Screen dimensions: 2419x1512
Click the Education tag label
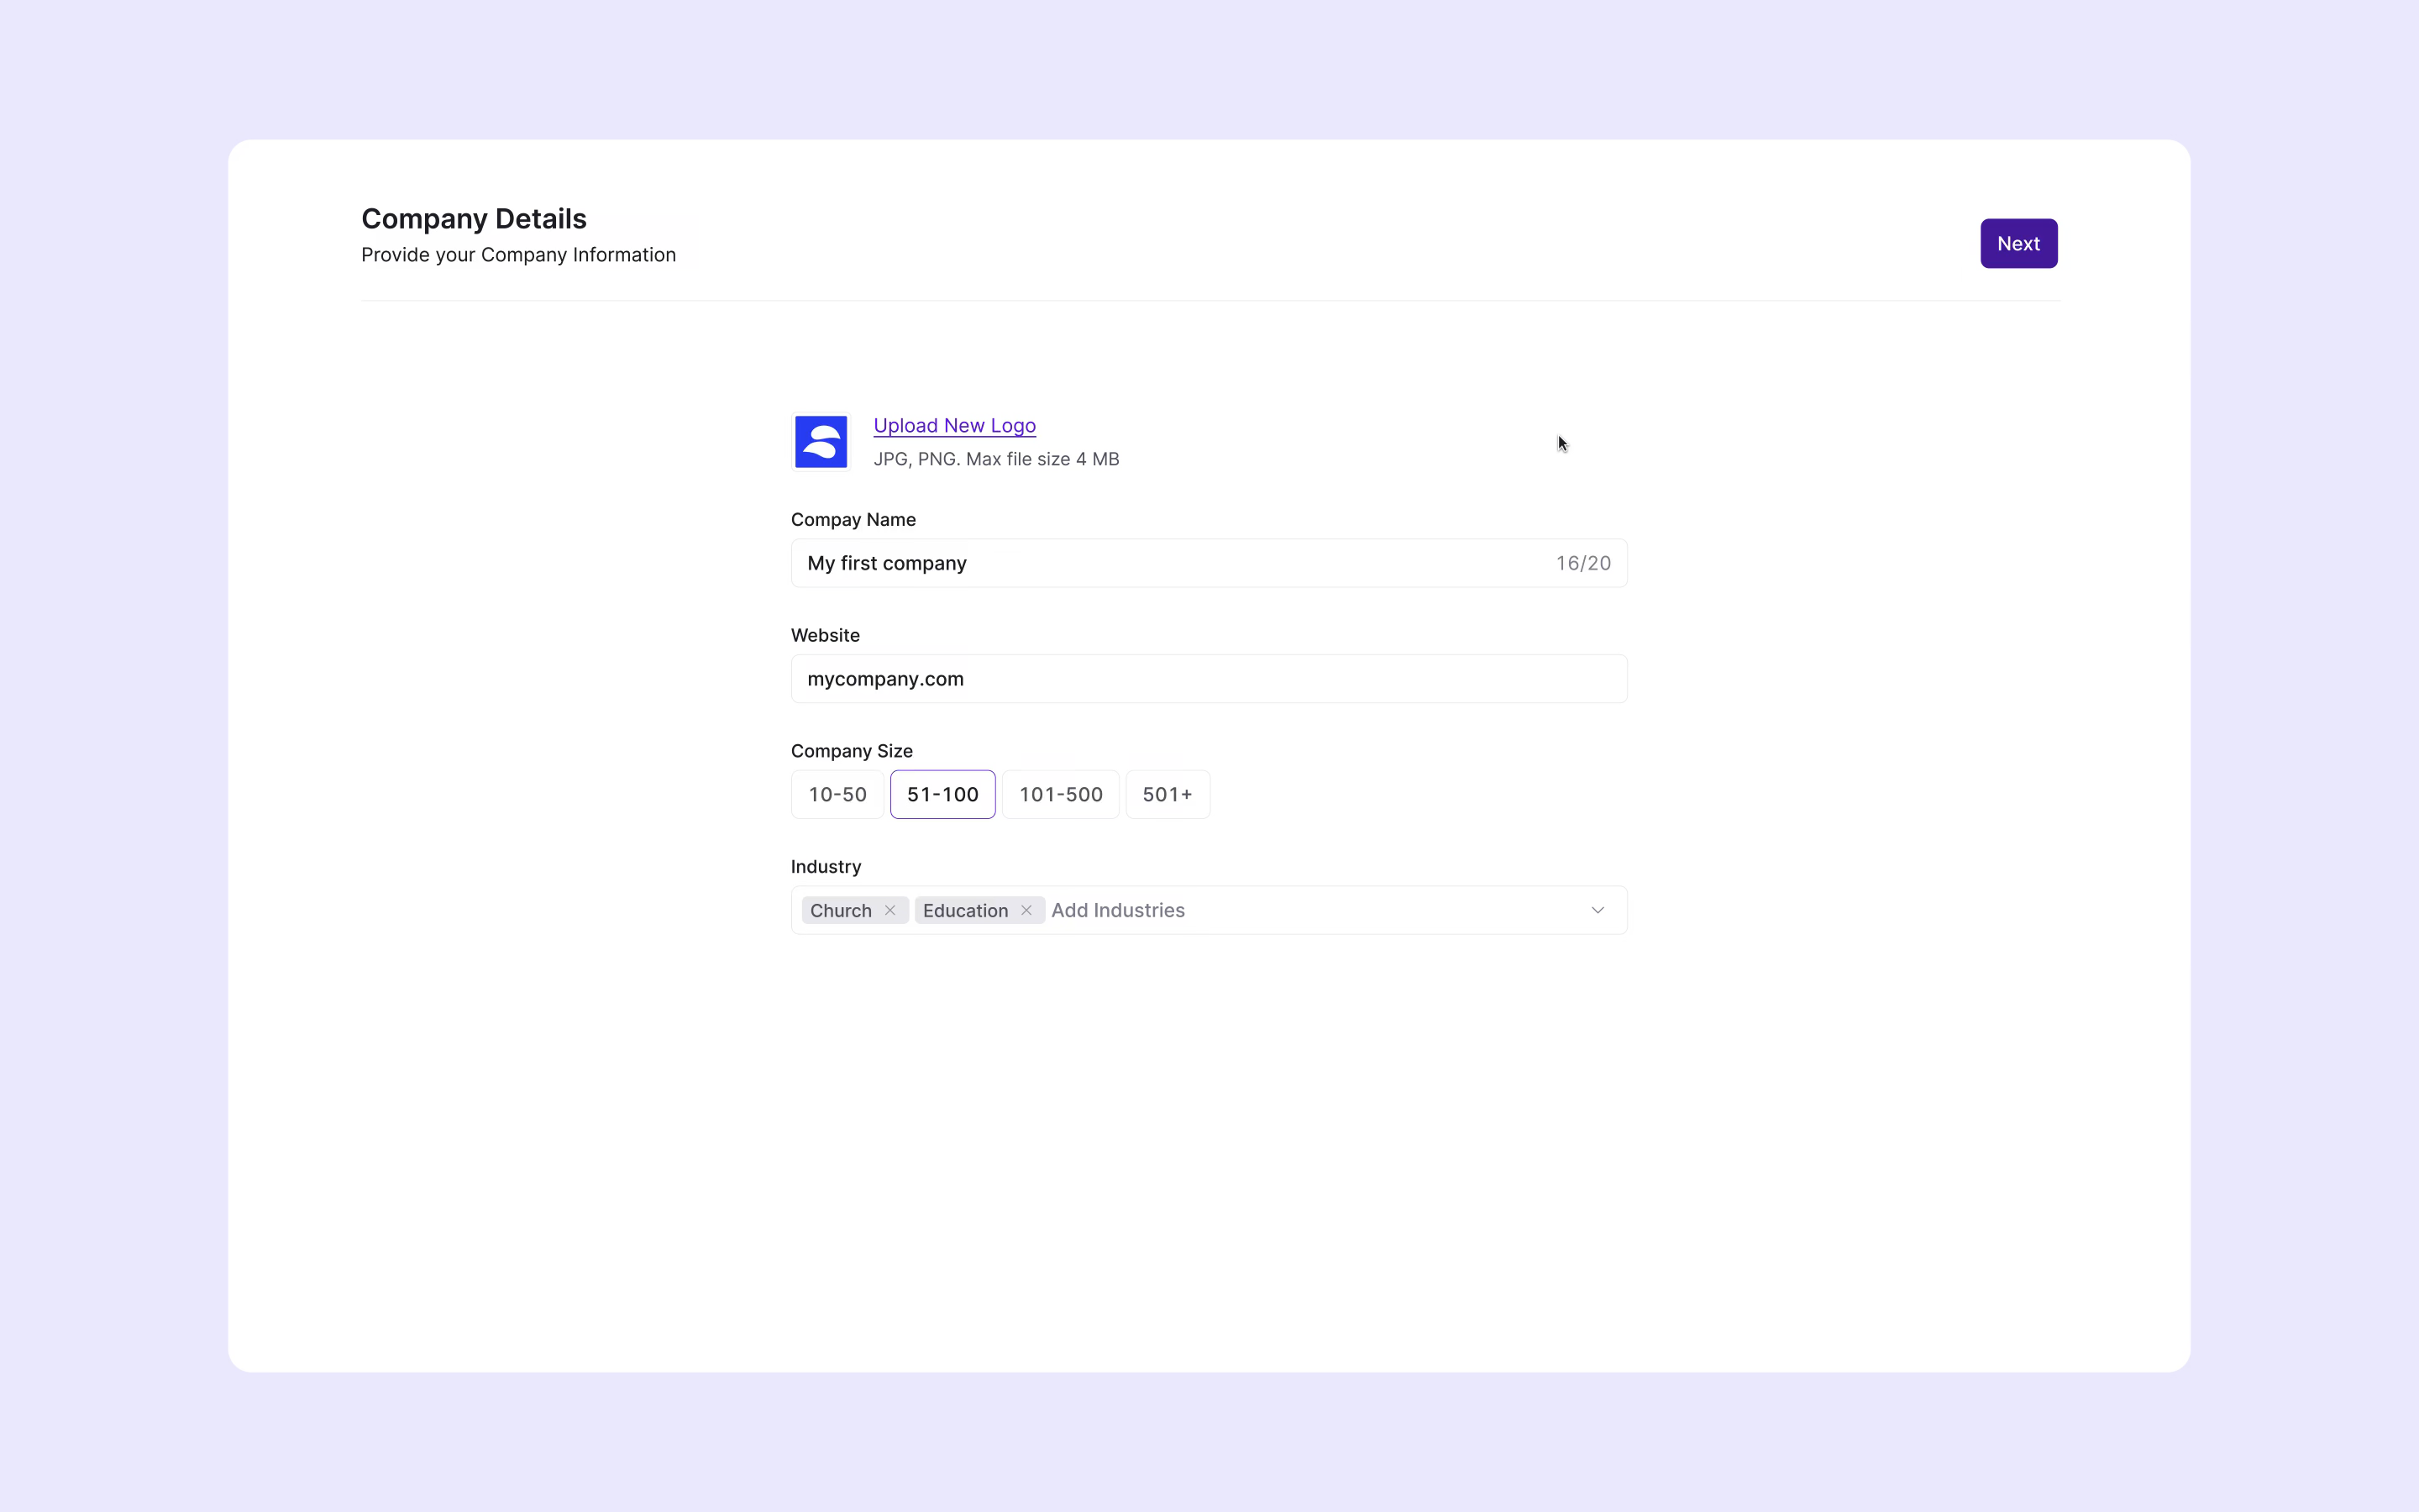964,910
